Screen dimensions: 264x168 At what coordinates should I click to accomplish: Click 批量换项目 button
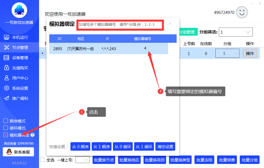pyautogui.click(x=155, y=160)
